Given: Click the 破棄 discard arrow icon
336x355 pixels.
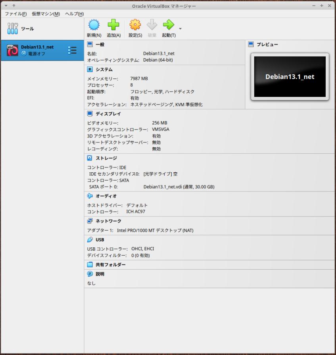Looking at the screenshot, I should 152,25.
